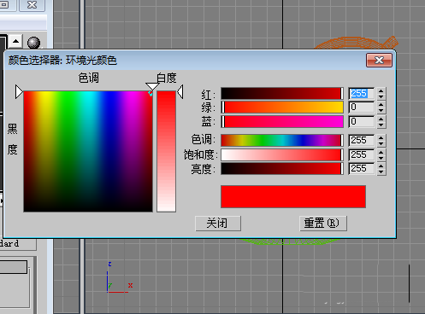Click the 红 value input field
The image size is (425, 314).
coord(361,93)
